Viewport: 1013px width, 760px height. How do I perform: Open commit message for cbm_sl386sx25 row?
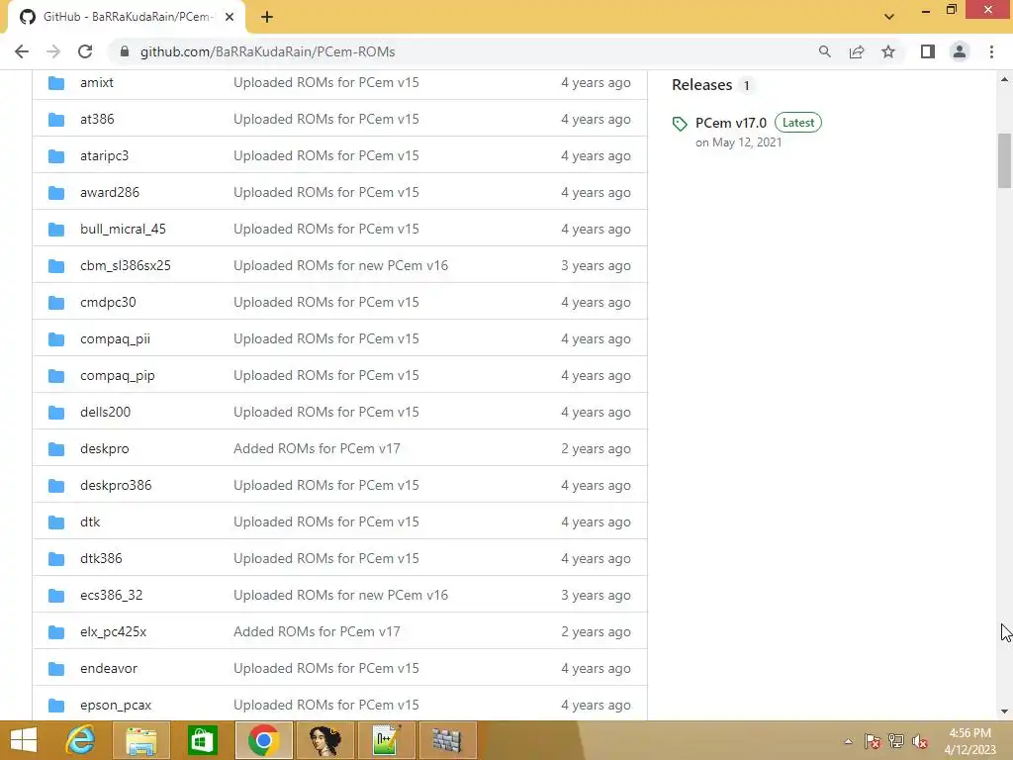pos(340,265)
